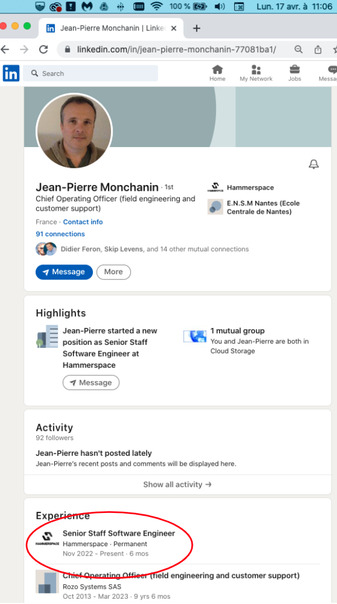
Task: Go to My Network
Action: 256,73
